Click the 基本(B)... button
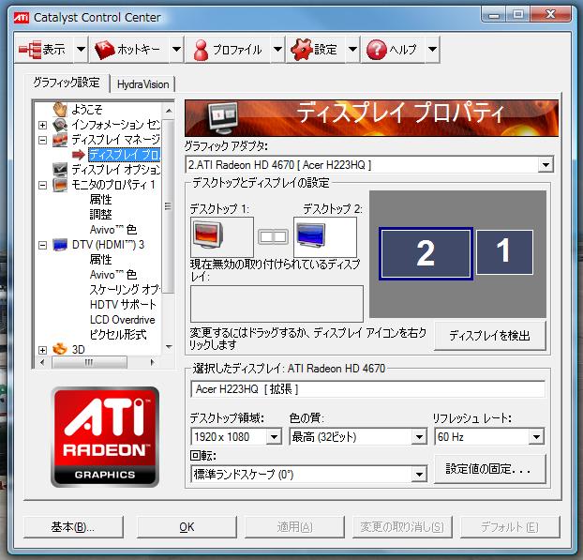Screen dimensions: 583x560 (73, 526)
